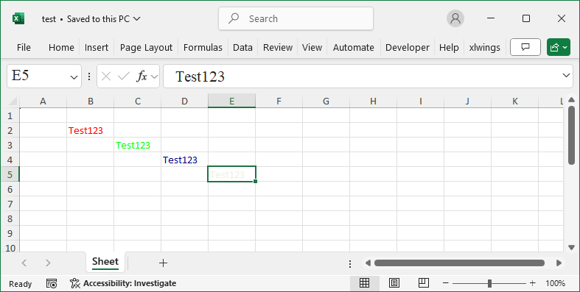This screenshot has width=580, height=292.
Task: Select column E header
Action: point(231,102)
